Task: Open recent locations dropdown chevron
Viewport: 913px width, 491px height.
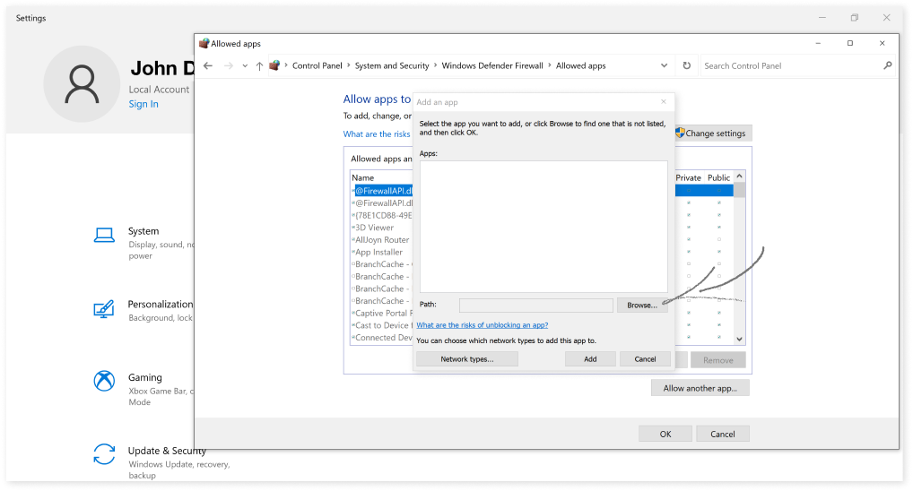Action: 245,66
